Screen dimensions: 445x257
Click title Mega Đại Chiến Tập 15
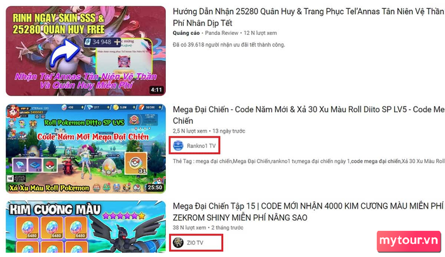coord(308,212)
